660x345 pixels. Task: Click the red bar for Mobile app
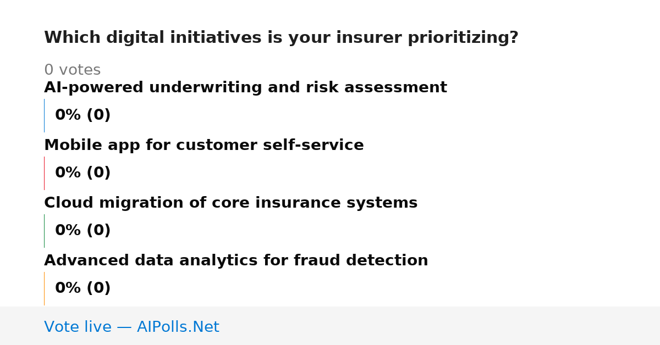point(44,173)
